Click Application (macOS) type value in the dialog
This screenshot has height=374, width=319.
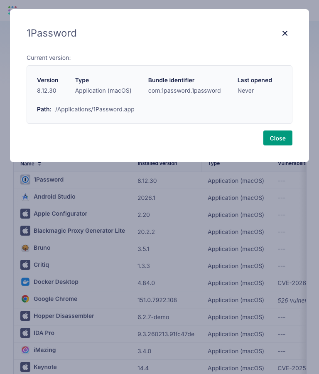tap(103, 91)
